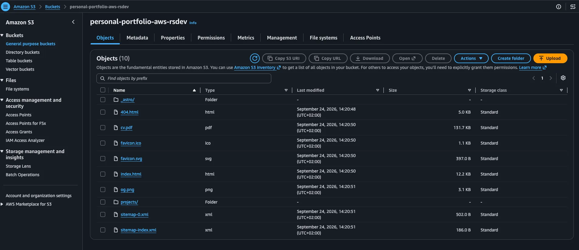The width and height of the screenshot is (579, 250).
Task: Click the file icon beside index.html
Action: 116,174
